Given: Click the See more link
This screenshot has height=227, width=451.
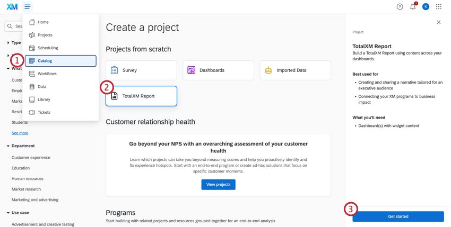Looking at the screenshot, I should coord(20,133).
